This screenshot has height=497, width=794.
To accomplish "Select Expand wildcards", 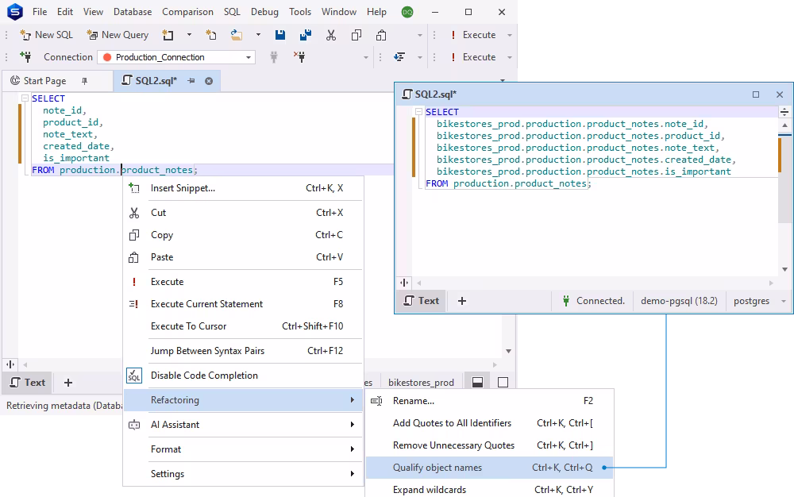I will pos(489,489).
